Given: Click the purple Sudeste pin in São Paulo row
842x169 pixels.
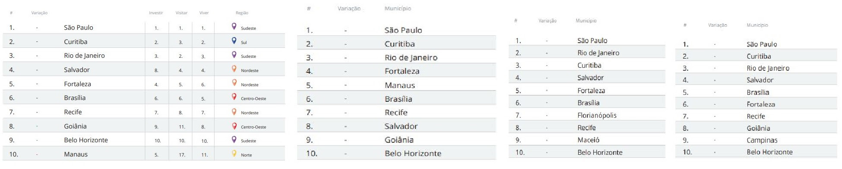Looking at the screenshot, I should 234,27.
